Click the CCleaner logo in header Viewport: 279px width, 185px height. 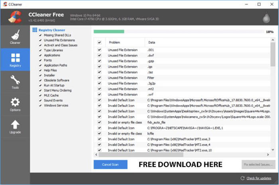15,17
